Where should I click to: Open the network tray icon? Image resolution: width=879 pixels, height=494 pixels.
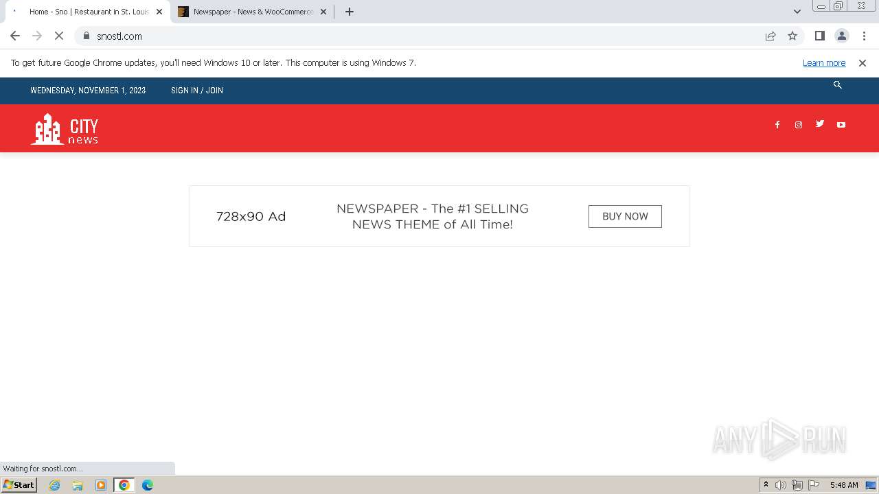click(797, 485)
